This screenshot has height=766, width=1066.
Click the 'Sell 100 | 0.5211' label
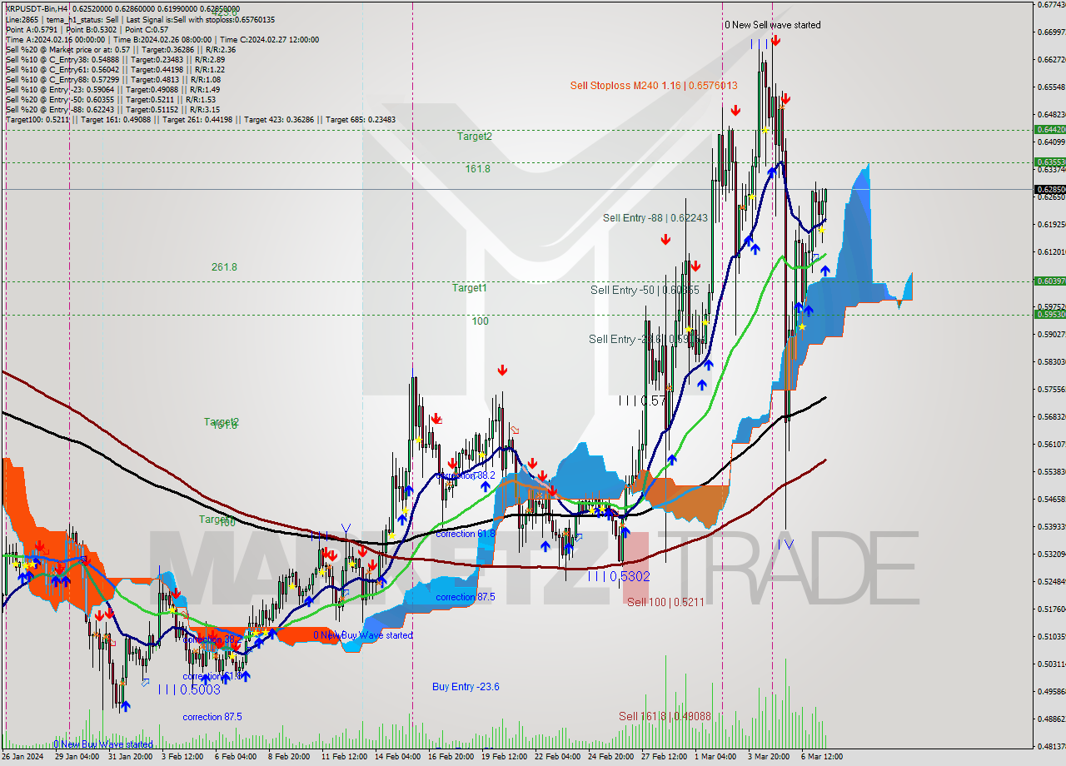coord(666,601)
